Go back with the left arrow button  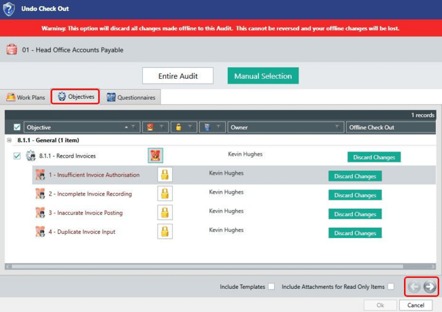[x=414, y=287]
